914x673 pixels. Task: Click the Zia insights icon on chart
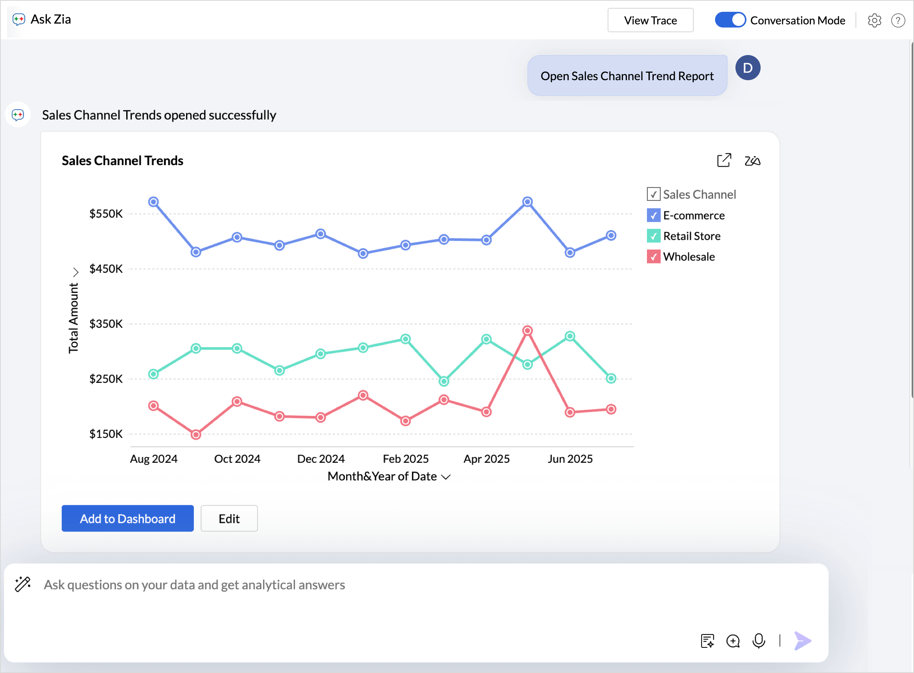tap(752, 161)
